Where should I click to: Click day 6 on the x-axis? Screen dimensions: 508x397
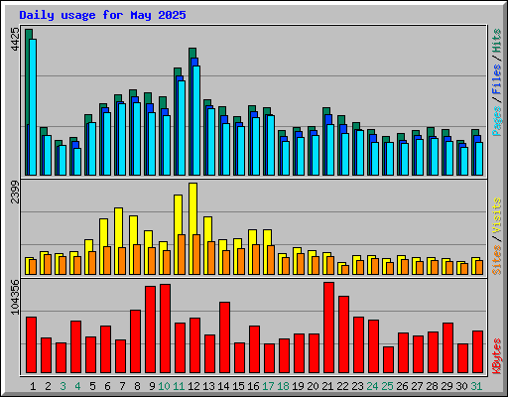[x=107, y=386]
